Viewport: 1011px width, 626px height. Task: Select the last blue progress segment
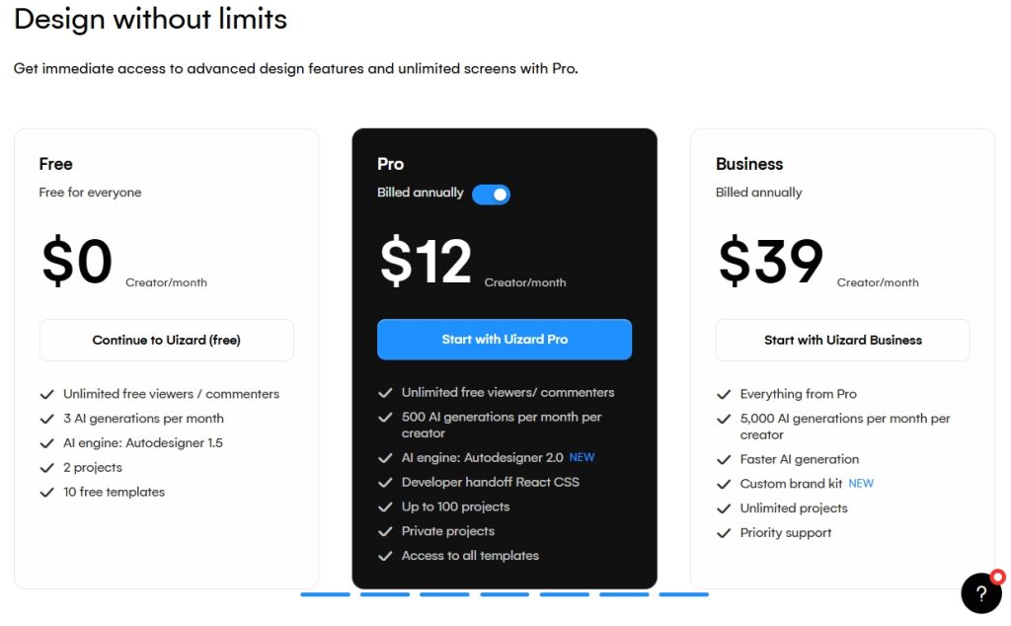point(683,594)
